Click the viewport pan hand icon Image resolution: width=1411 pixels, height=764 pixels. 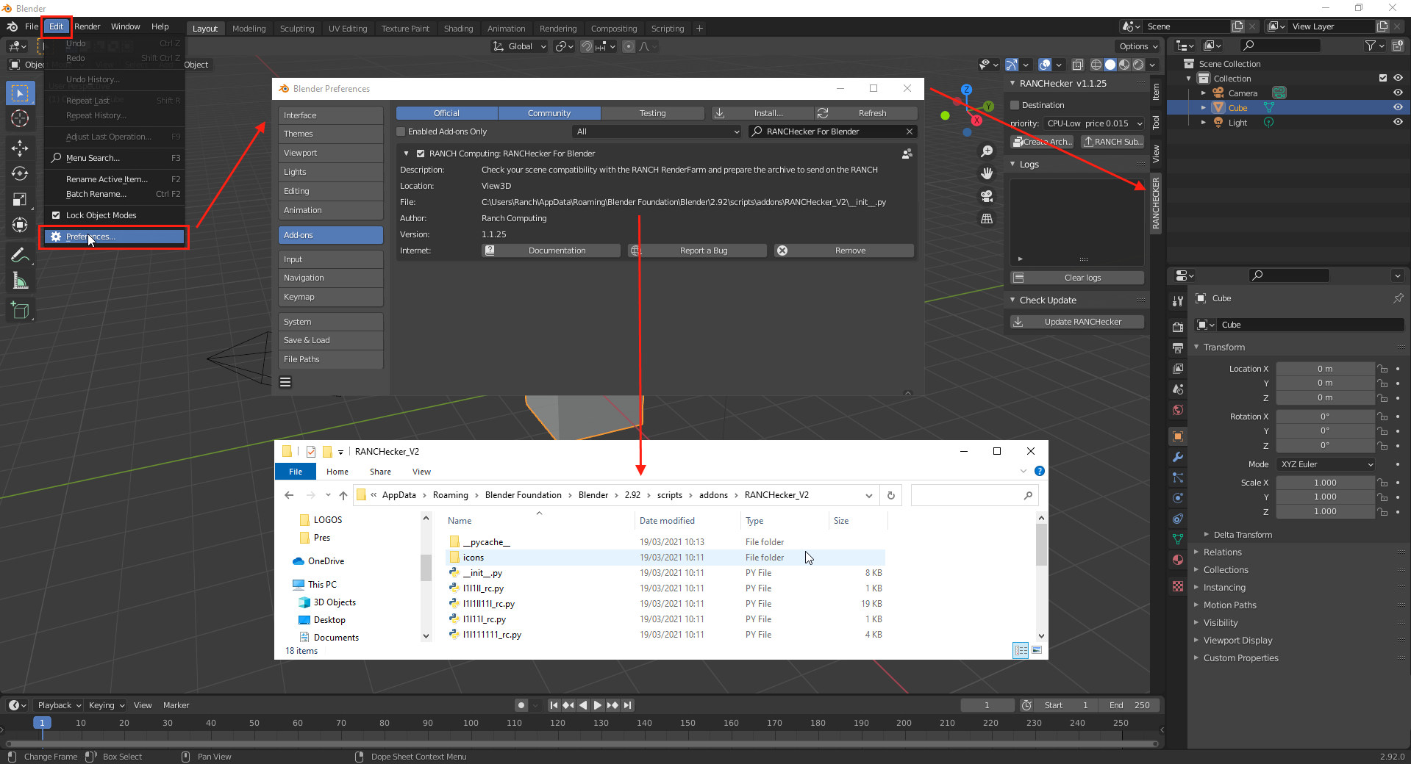coord(987,173)
